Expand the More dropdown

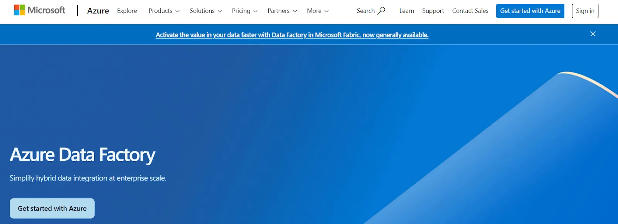click(x=318, y=11)
